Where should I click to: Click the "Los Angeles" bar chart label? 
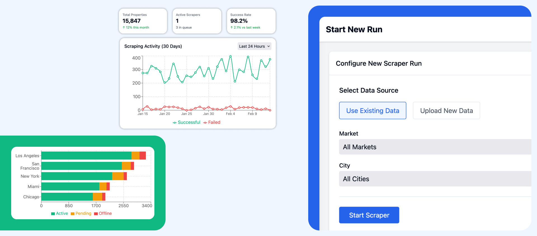27,156
